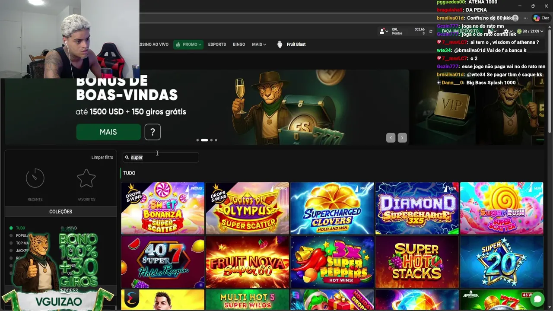Open the live support chat bubble
The image size is (553, 311).
pos(537,299)
